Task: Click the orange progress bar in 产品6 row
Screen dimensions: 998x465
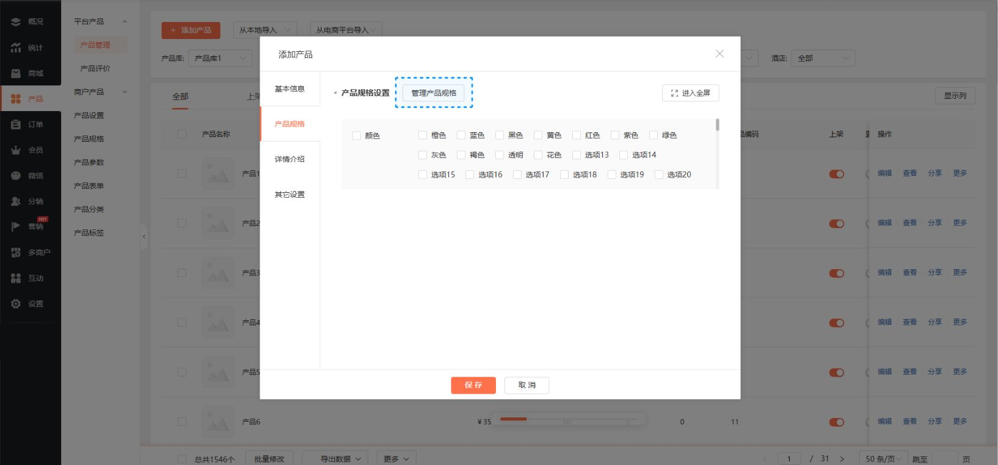Action: 513,419
